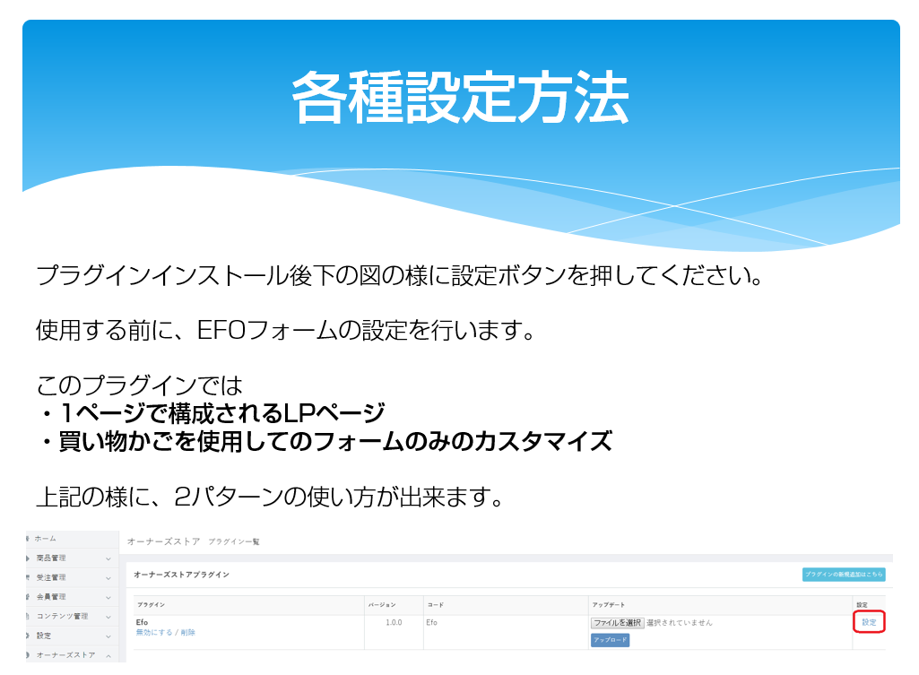The width and height of the screenshot is (919, 675).
Task: Expand the 会員管理 chevron
Action: (x=108, y=597)
